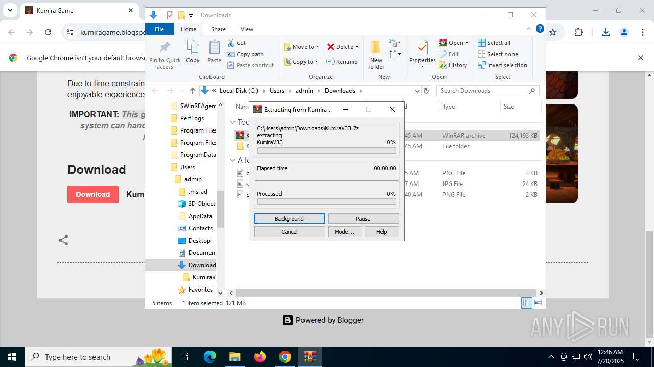Select PerfLogs folder in tree
Screen dimensions: 654x367
(192, 118)
